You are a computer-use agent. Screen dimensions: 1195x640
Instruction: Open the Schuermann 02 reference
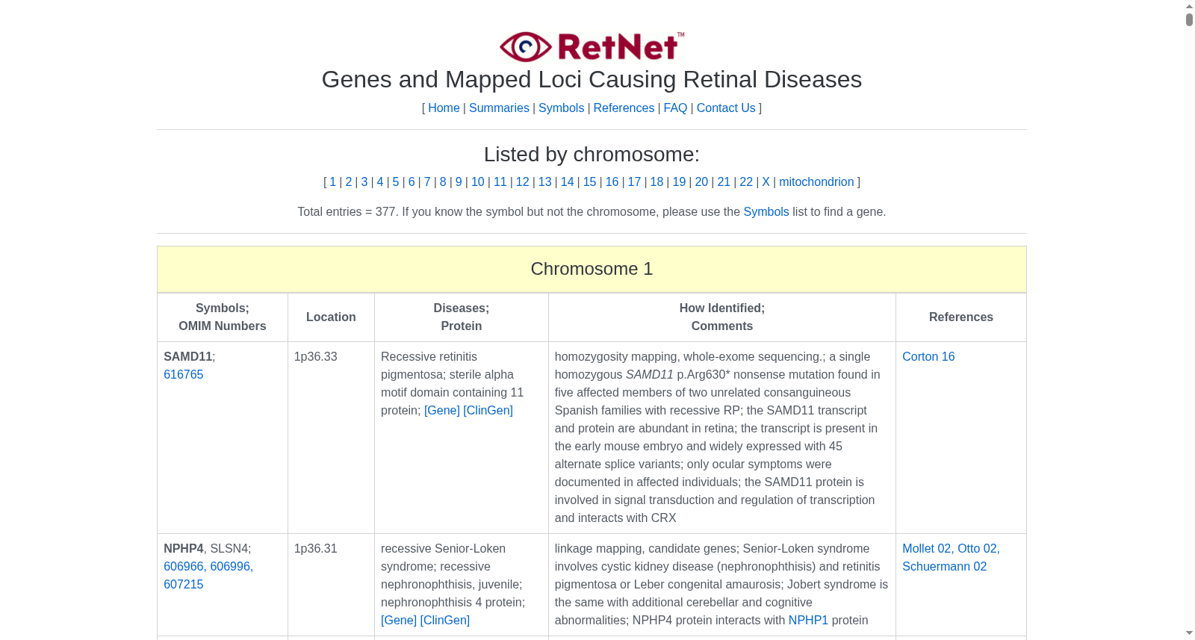click(x=944, y=566)
